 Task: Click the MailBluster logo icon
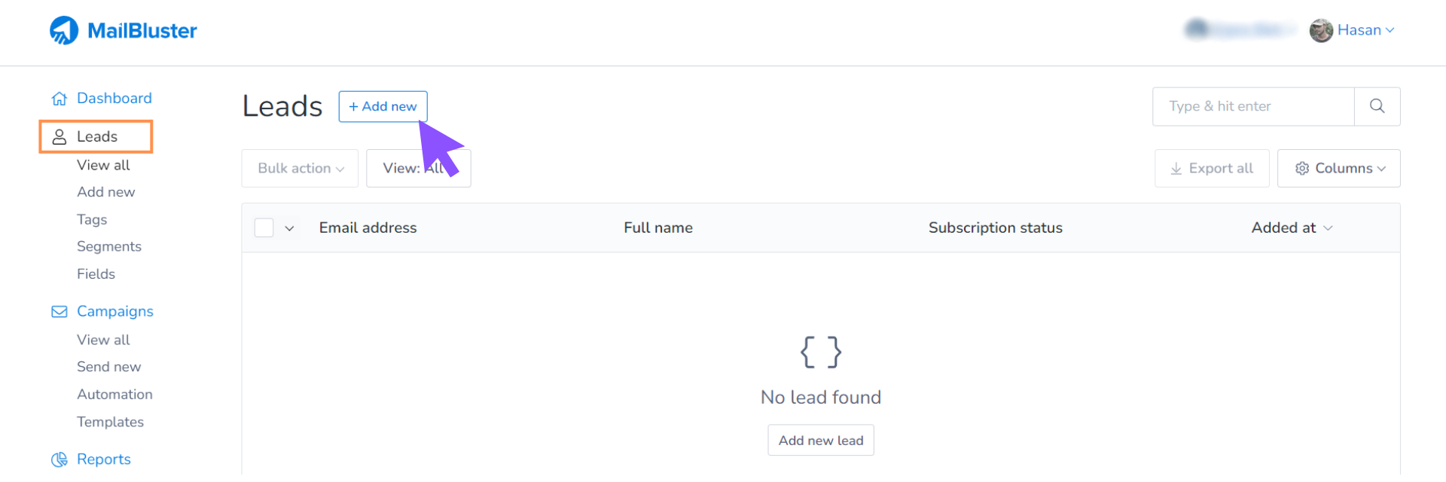tap(64, 31)
